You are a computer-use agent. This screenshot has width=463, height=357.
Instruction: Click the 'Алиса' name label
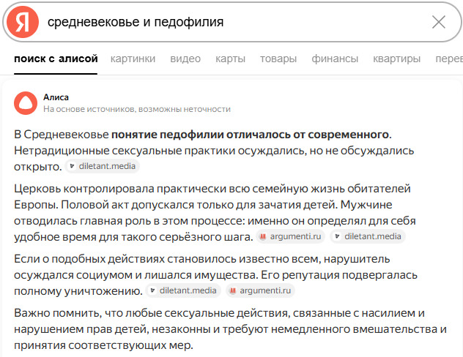(x=56, y=96)
